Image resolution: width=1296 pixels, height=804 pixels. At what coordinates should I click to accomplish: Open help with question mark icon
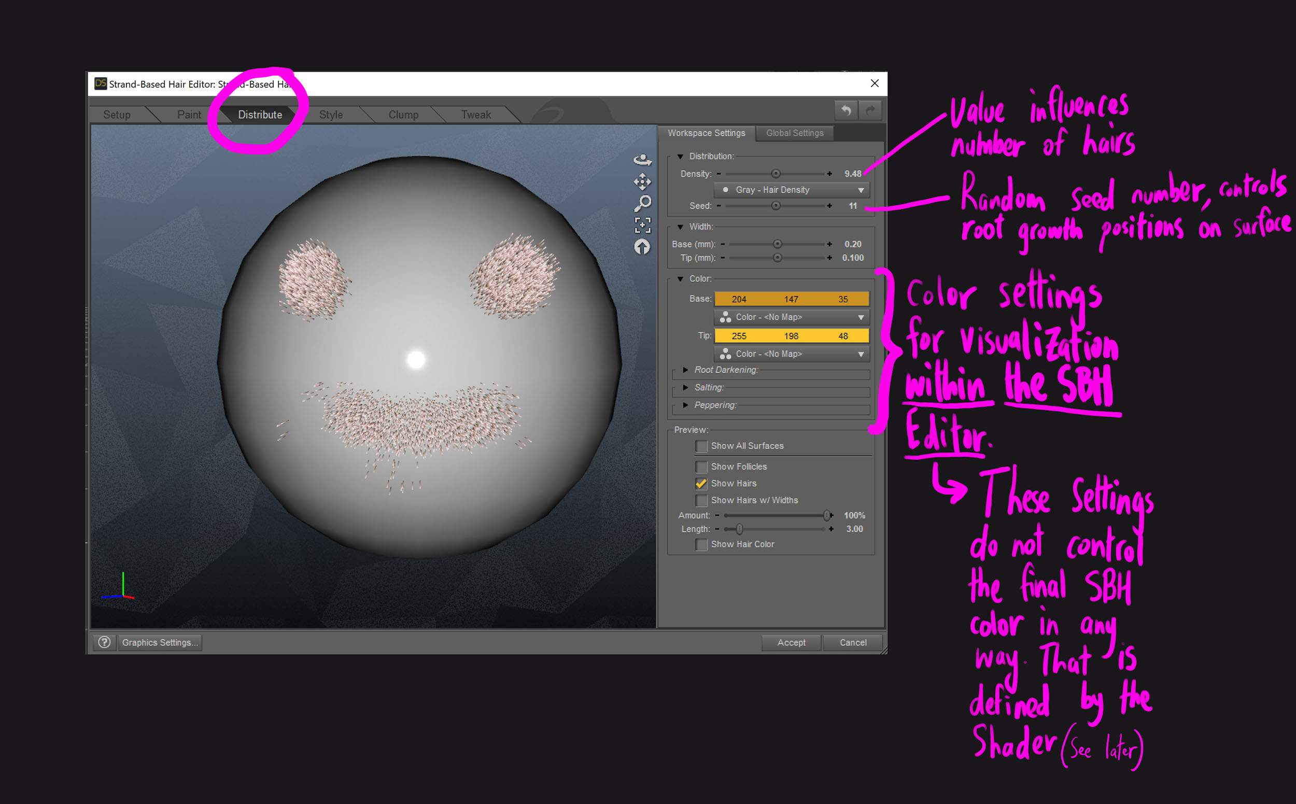[x=104, y=642]
